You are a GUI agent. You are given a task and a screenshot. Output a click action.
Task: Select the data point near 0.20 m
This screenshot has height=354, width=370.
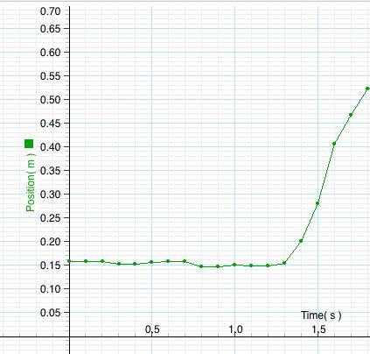[x=301, y=241]
